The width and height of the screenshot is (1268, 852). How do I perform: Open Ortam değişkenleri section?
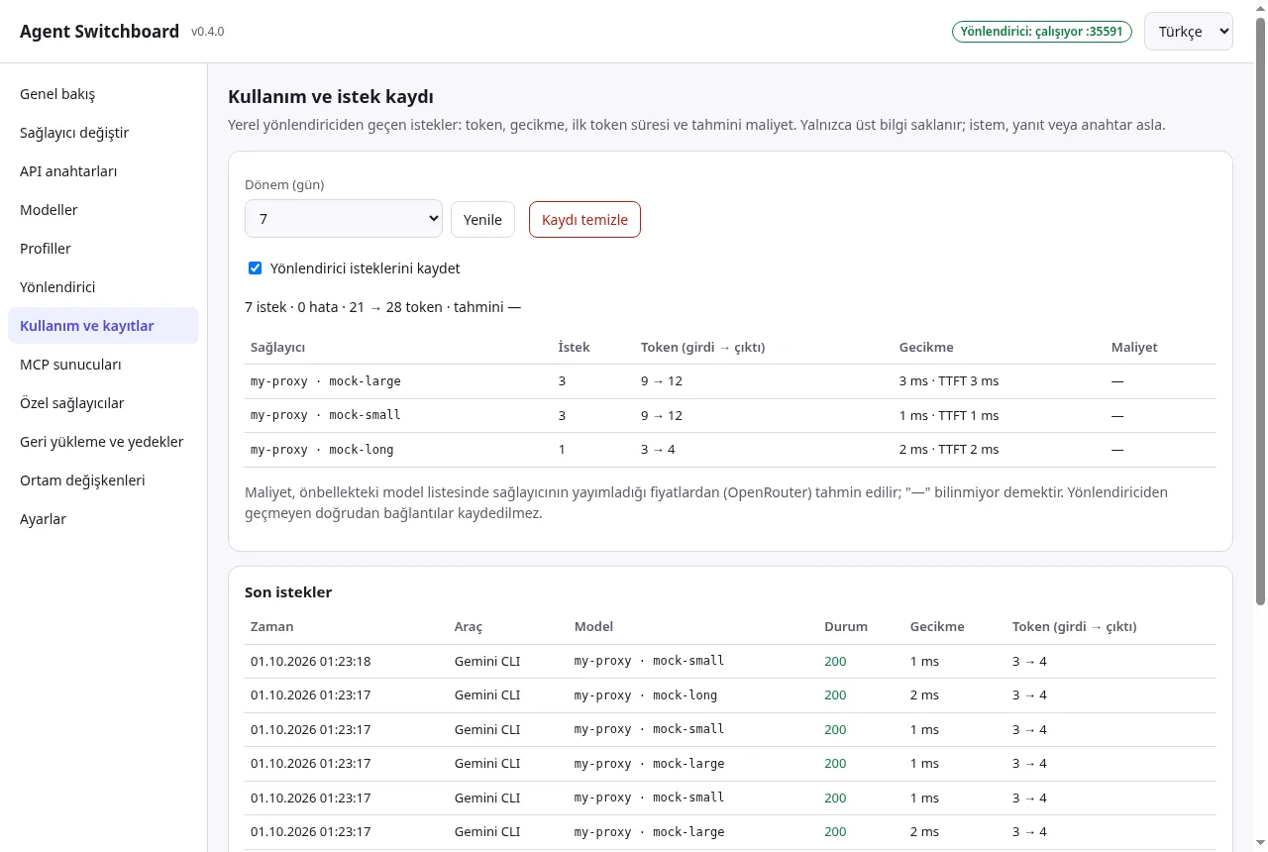(103, 480)
